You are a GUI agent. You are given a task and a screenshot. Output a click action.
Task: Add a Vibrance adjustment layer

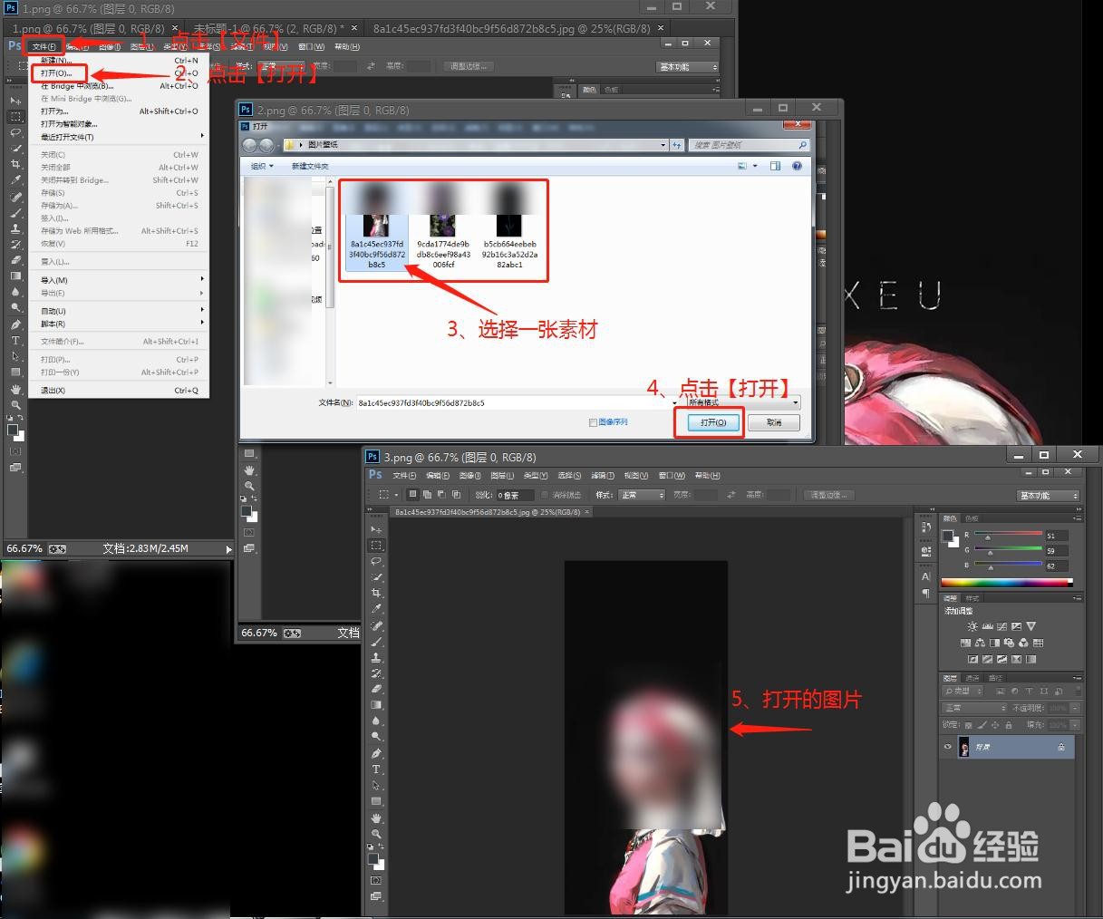click(1030, 626)
